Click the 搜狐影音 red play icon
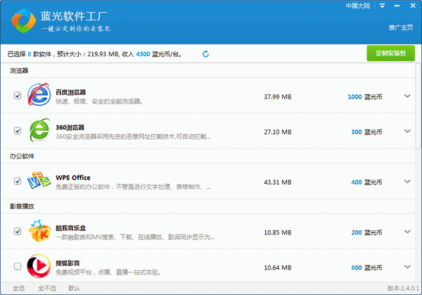 39,266
